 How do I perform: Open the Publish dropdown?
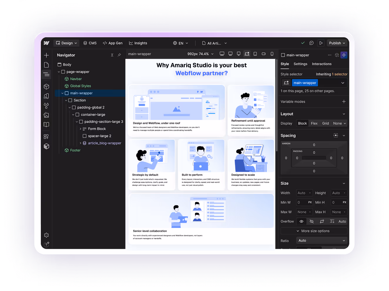coord(337,43)
